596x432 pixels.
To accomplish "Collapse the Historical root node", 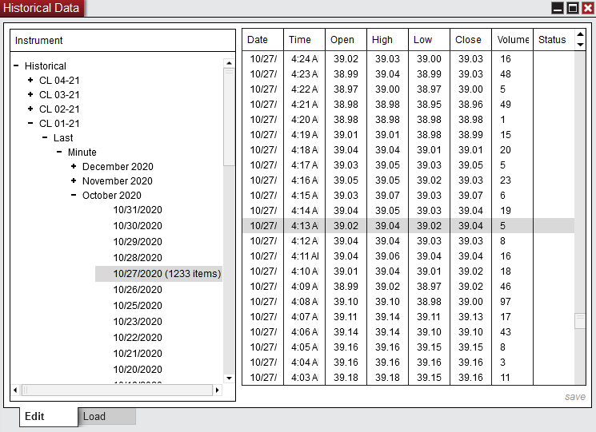I will coord(16,65).
